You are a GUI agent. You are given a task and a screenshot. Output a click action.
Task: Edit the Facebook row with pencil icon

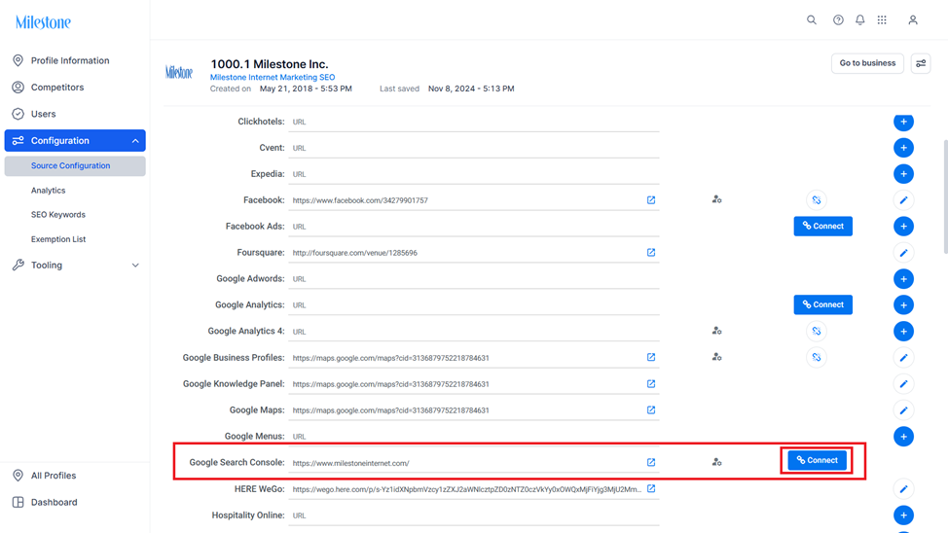pyautogui.click(x=903, y=200)
